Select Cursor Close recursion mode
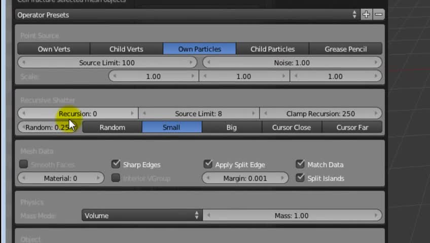The height and width of the screenshot is (243, 430). 292,127
